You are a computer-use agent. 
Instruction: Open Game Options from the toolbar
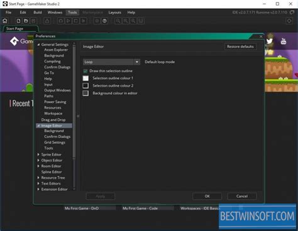[97, 21]
